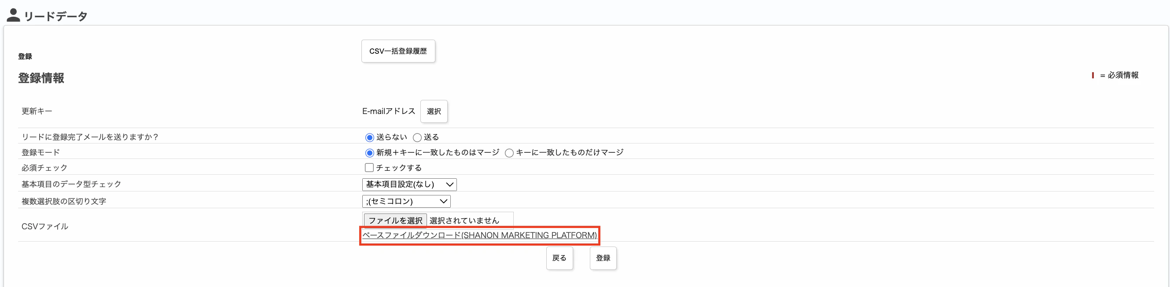Click the 登録 submit button
The image size is (1170, 287).
click(x=603, y=258)
